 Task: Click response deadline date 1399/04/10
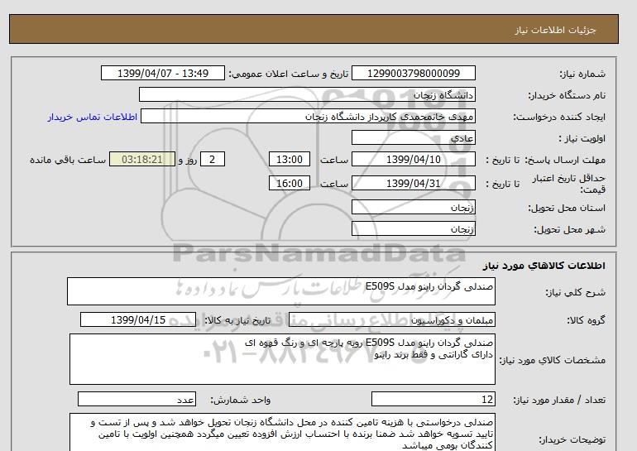[x=413, y=160]
